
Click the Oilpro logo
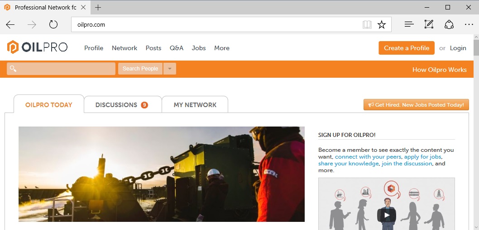pyautogui.click(x=37, y=47)
